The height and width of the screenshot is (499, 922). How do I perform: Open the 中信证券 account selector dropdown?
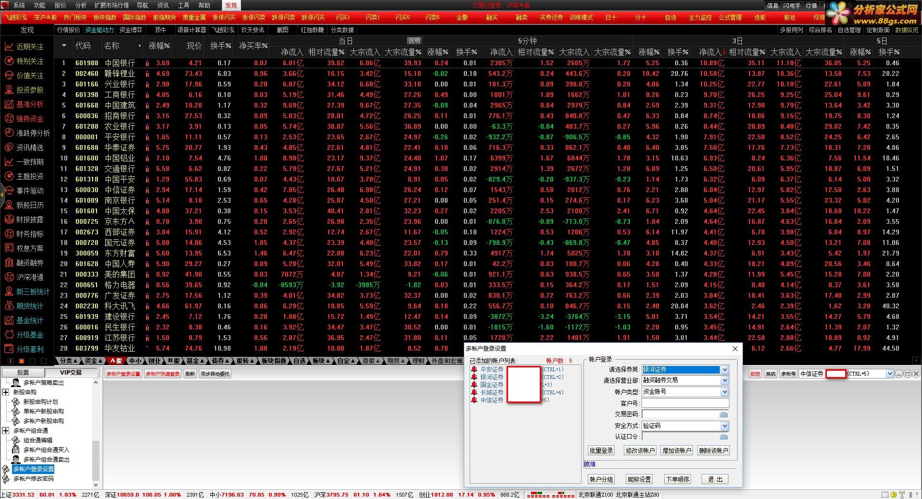click(x=889, y=374)
